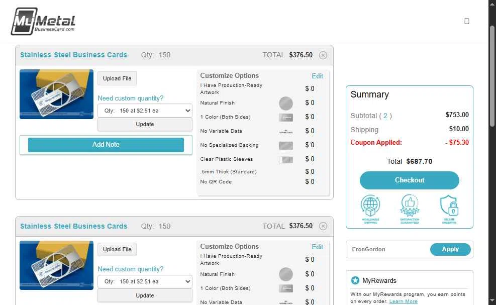Remove the second Stainless Steel cards item
496x305 pixels.
(x=323, y=226)
